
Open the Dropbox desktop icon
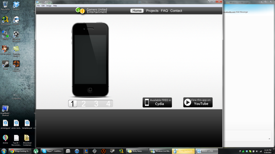point(16,5)
